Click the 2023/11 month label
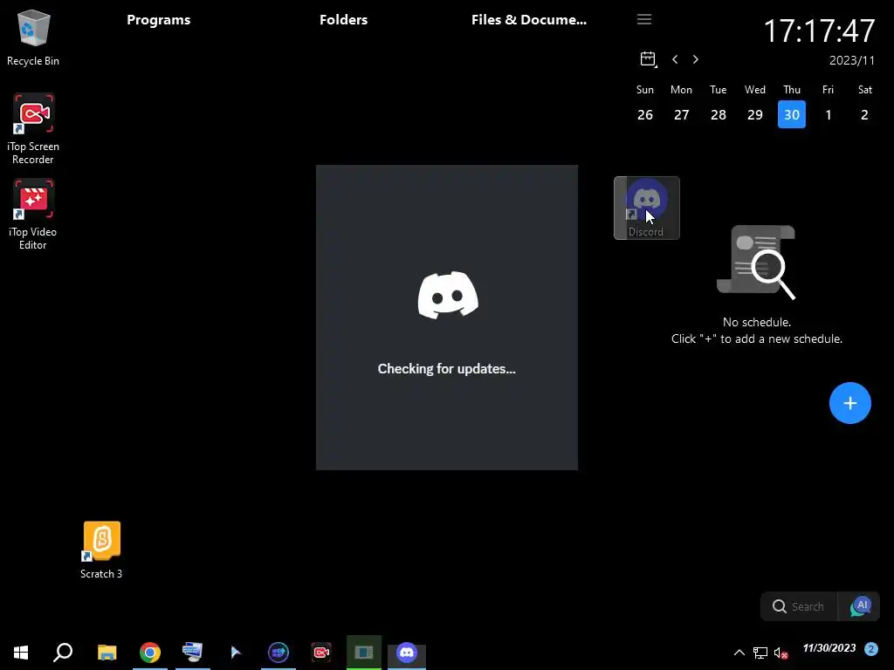Image resolution: width=894 pixels, height=670 pixels. pos(852,60)
